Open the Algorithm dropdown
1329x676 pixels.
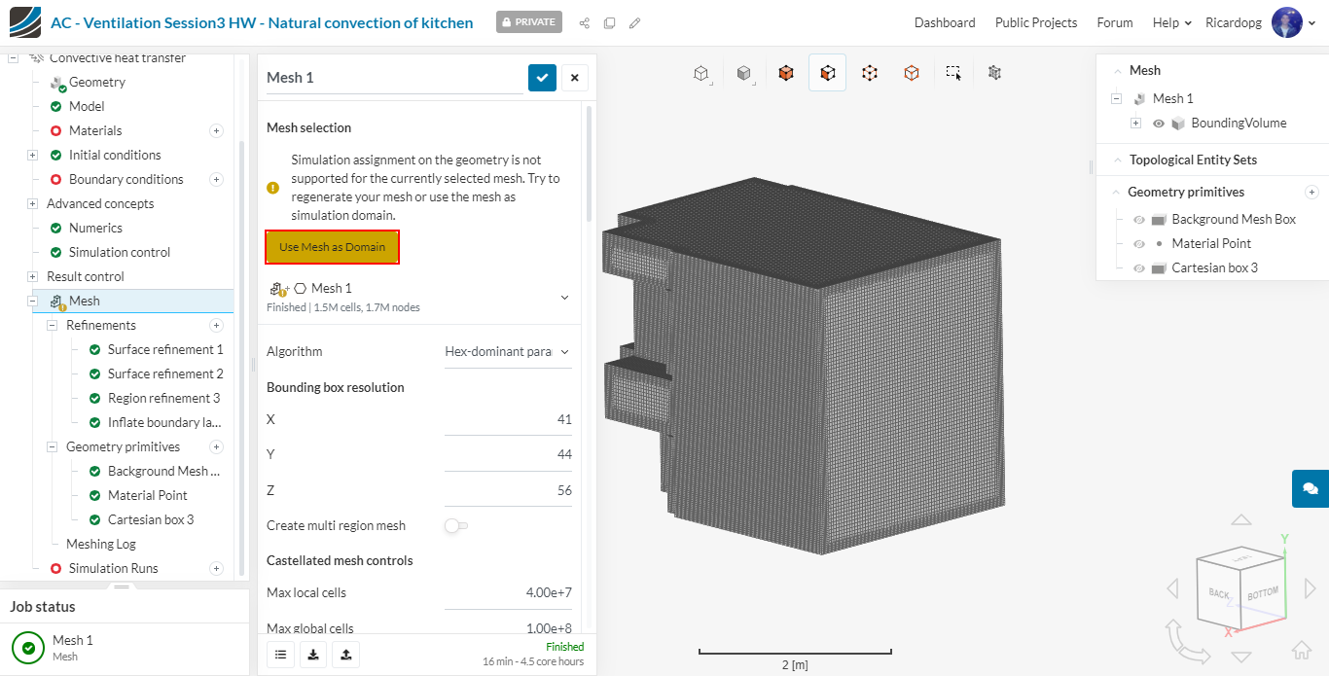click(507, 351)
